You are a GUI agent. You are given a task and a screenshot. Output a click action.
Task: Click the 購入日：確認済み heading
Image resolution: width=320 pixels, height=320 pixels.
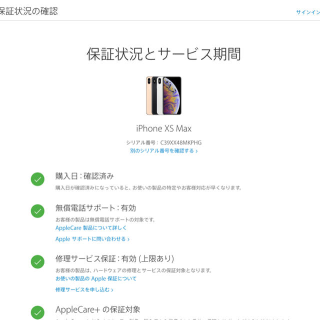84,176
